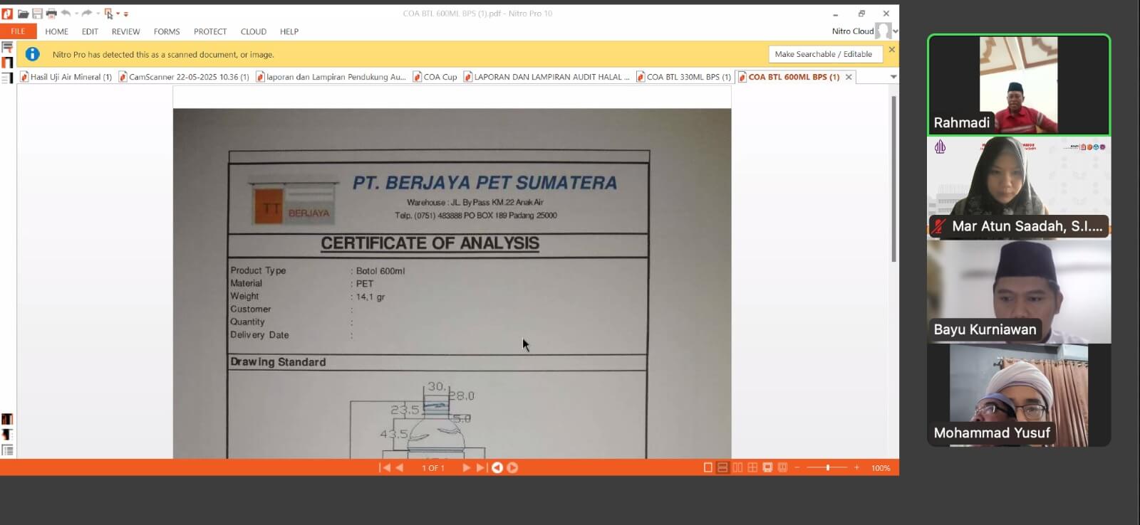
Task: Open the select tool dropdown arrow
Action: click(118, 14)
